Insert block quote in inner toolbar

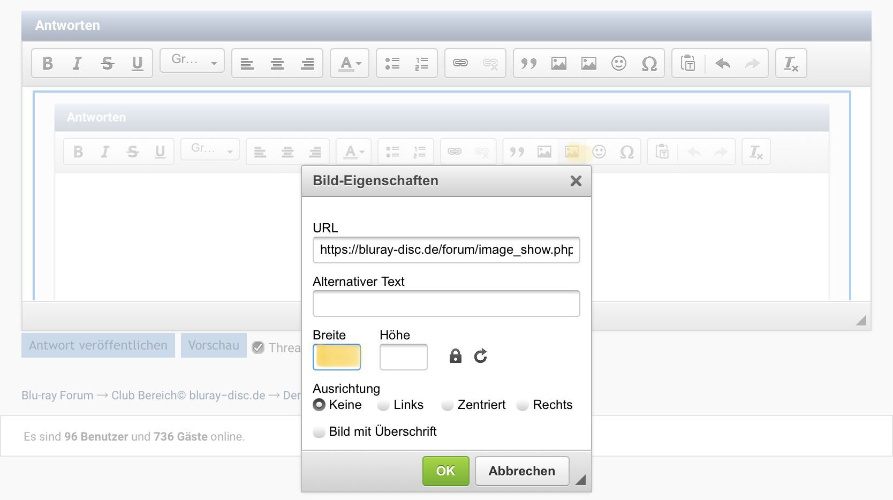(x=517, y=151)
